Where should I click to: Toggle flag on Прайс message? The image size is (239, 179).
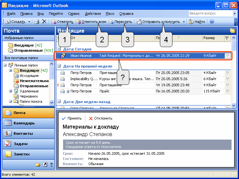(228, 91)
